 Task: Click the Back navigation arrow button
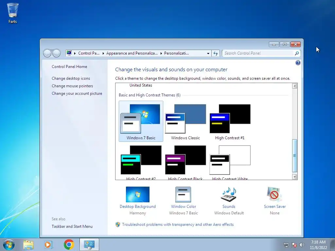[x=47, y=53]
